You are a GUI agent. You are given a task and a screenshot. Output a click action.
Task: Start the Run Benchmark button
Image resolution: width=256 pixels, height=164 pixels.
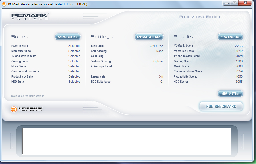221,107
